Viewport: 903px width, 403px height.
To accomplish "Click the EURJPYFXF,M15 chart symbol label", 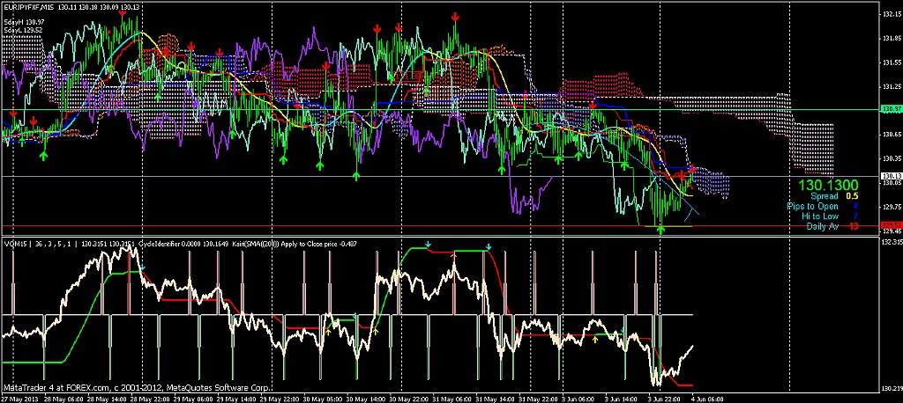I will click(27, 6).
